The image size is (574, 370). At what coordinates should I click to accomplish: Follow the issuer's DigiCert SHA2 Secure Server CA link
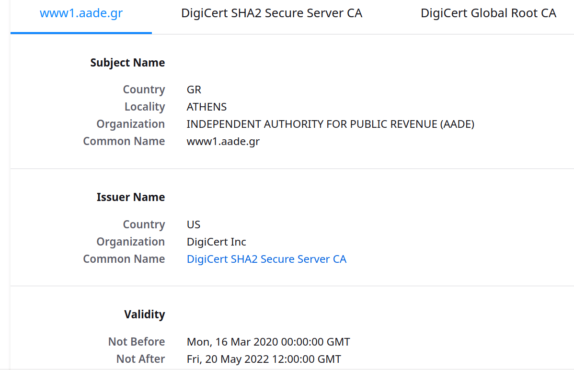pos(266,259)
